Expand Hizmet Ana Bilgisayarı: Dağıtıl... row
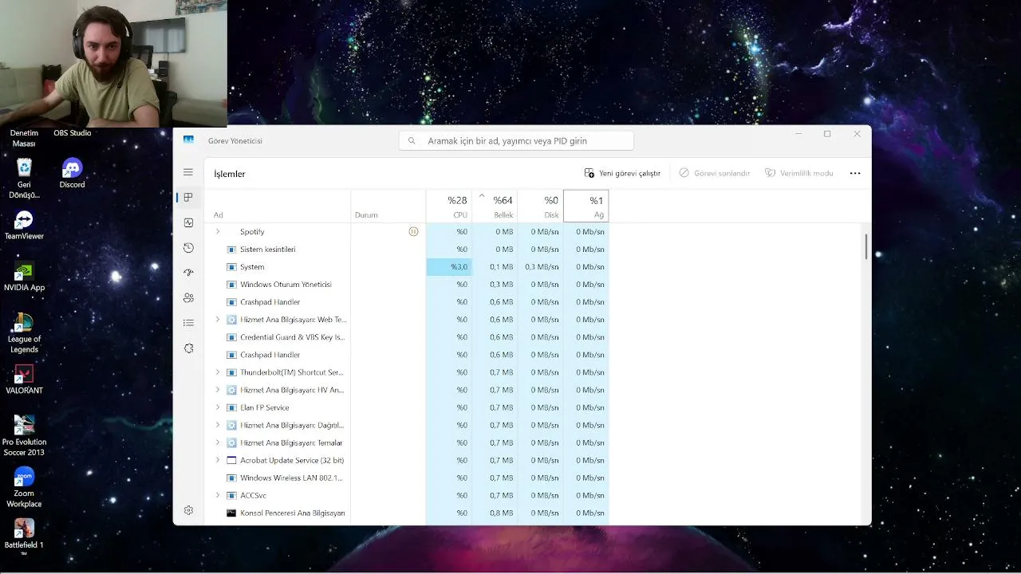This screenshot has height=574, width=1021. click(x=217, y=425)
